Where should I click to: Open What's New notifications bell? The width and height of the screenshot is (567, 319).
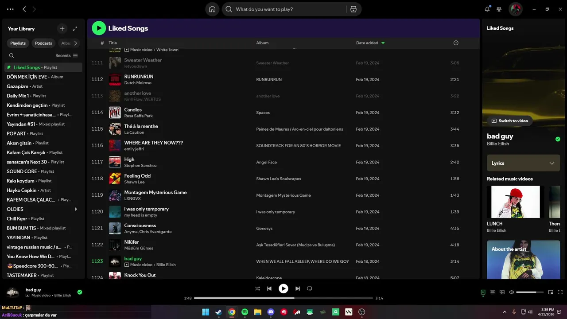487,9
